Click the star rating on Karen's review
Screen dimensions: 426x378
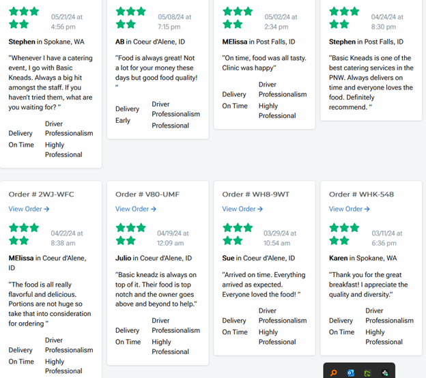[344, 234]
